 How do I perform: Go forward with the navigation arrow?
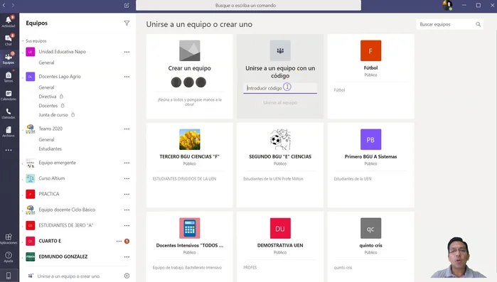point(13,5)
